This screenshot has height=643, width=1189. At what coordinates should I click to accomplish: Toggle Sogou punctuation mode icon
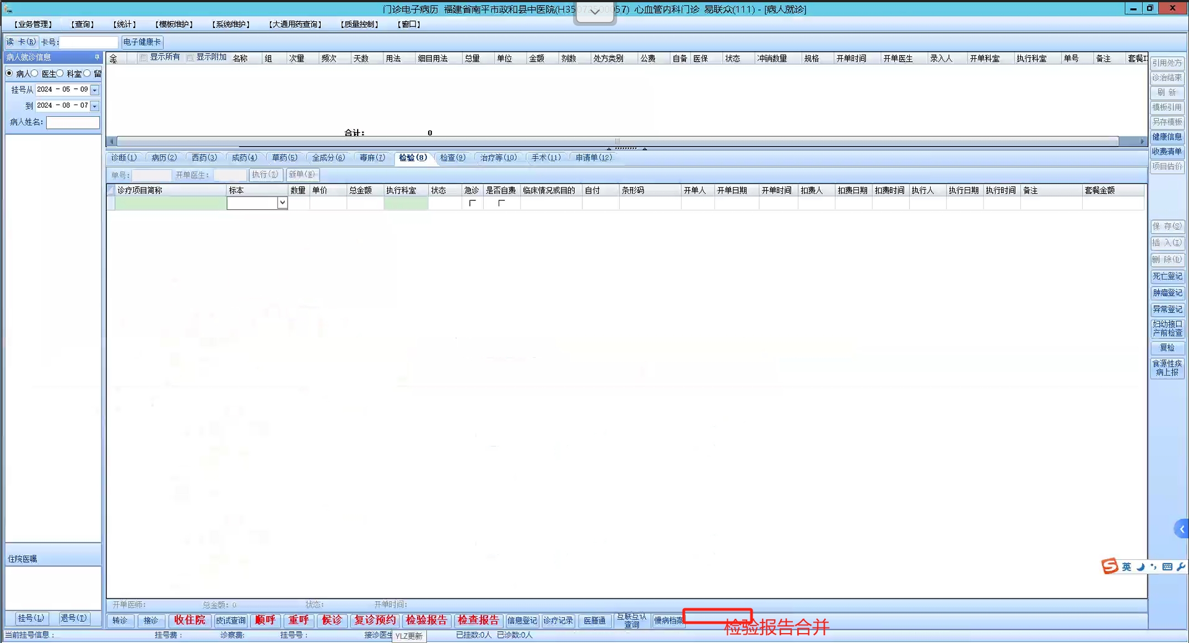pyautogui.click(x=1154, y=566)
